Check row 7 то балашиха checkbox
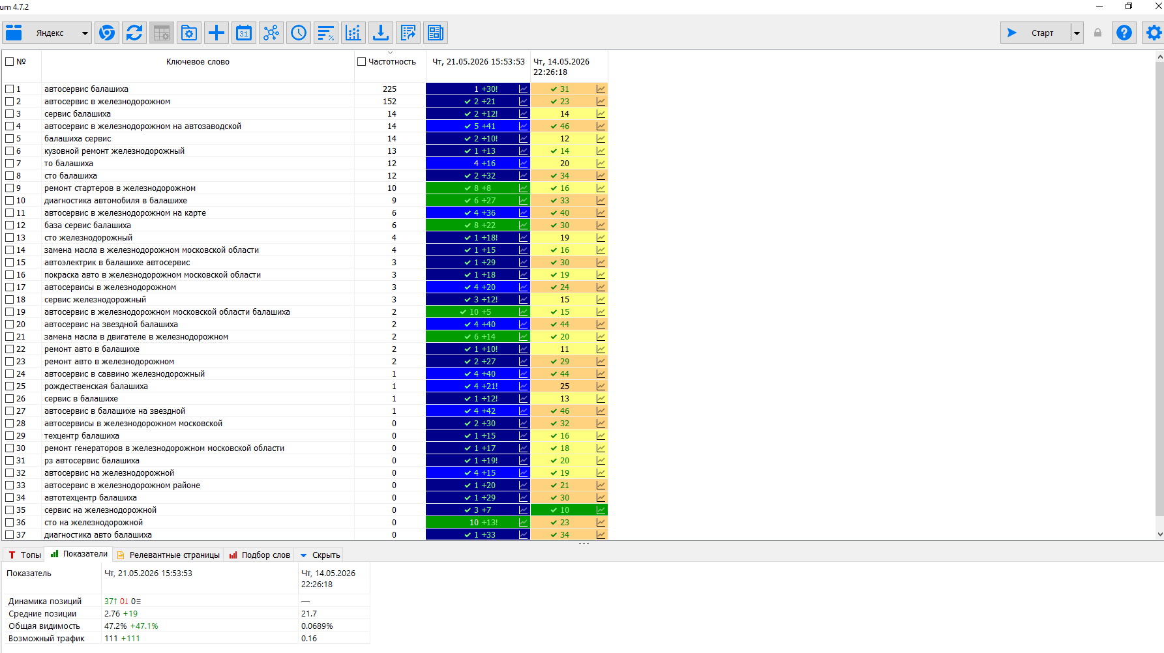 pyautogui.click(x=9, y=163)
